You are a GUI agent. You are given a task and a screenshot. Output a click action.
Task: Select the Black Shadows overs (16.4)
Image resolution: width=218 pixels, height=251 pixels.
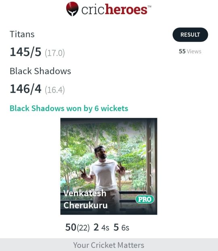coord(55,90)
